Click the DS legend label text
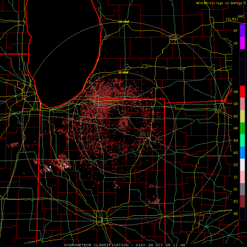247x247 pixels. tap(235, 165)
